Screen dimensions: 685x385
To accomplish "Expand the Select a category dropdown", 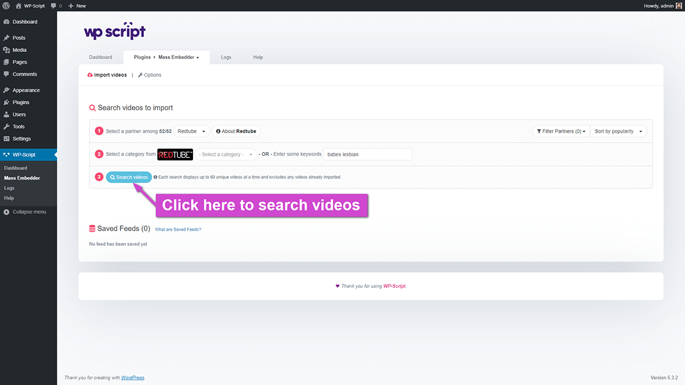I will tap(226, 155).
